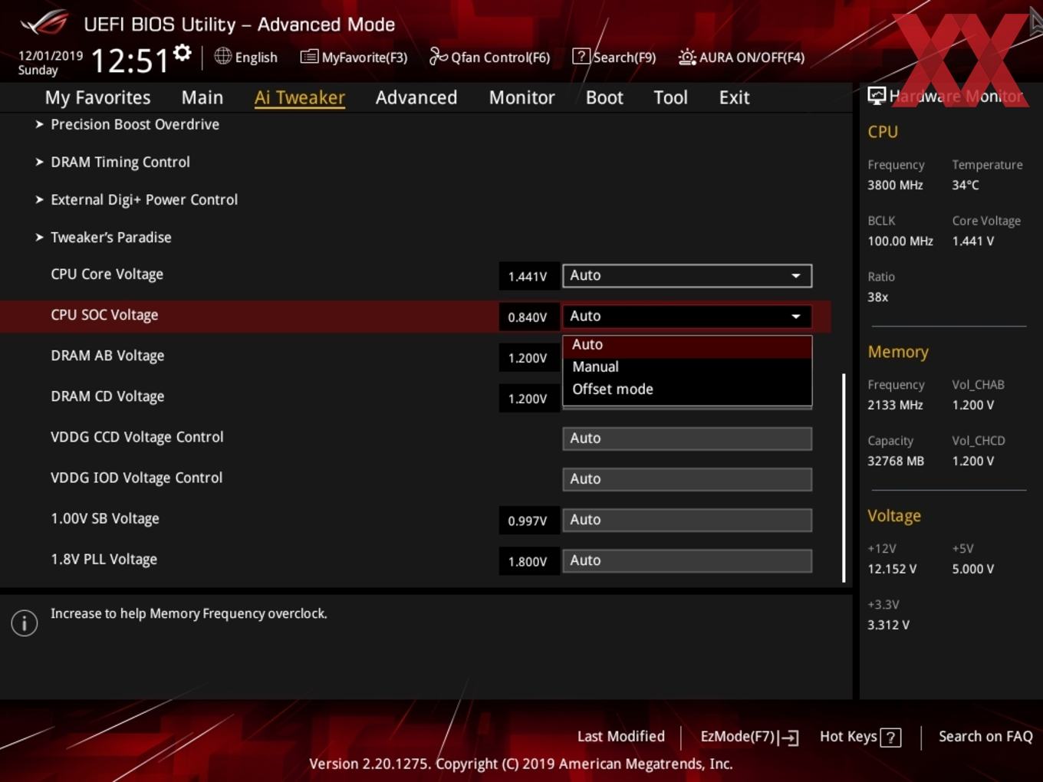Click the 1.800V PLL voltage readout

click(x=528, y=562)
